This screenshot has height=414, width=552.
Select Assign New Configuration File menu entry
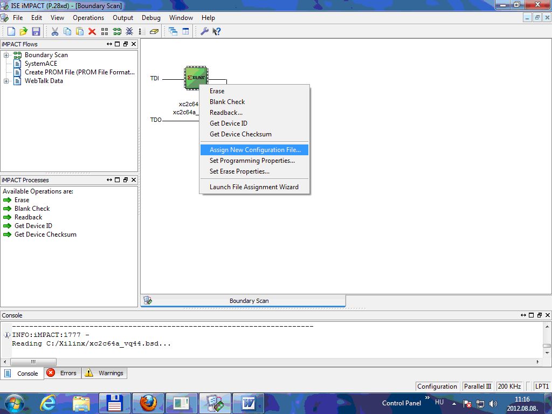pos(255,150)
